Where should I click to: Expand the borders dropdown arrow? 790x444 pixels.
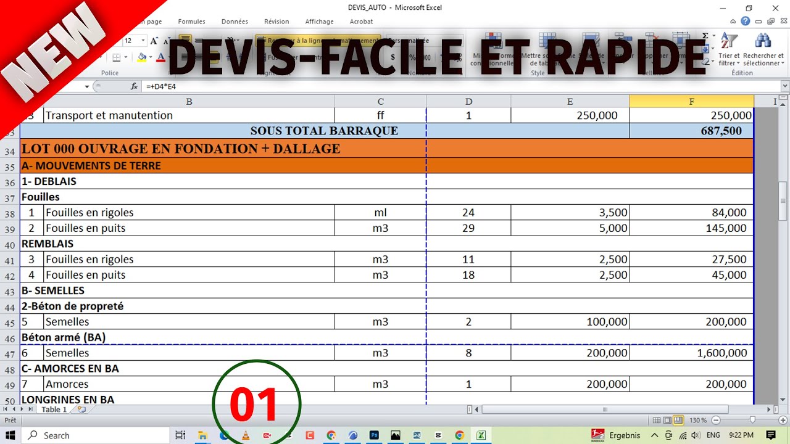pyautogui.click(x=125, y=57)
